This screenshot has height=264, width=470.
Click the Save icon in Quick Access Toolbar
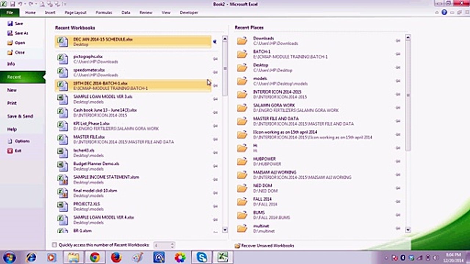coord(13,4)
